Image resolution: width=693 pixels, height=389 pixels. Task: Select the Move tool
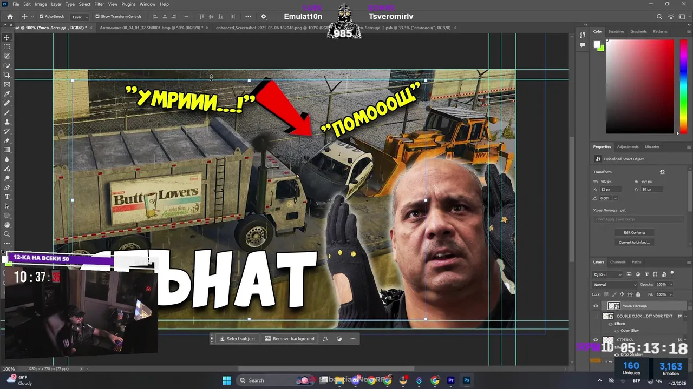click(7, 38)
